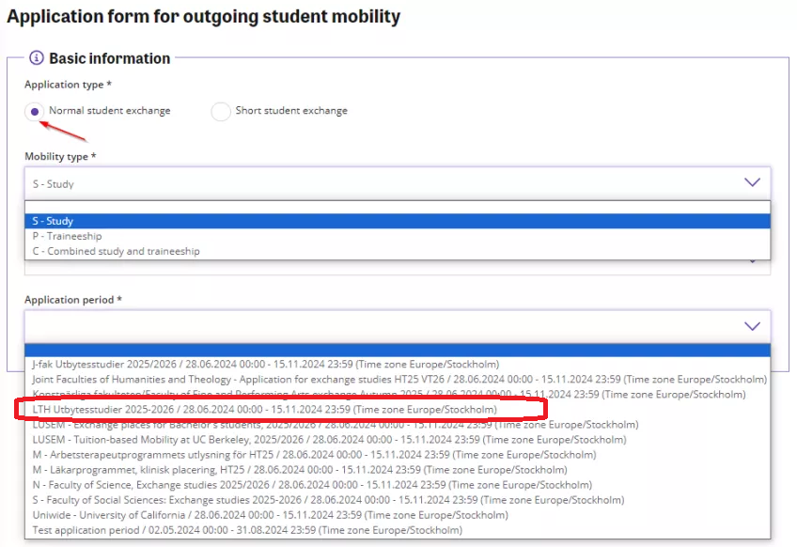
Task: Select Normal student exchange radio button
Action: point(35,112)
